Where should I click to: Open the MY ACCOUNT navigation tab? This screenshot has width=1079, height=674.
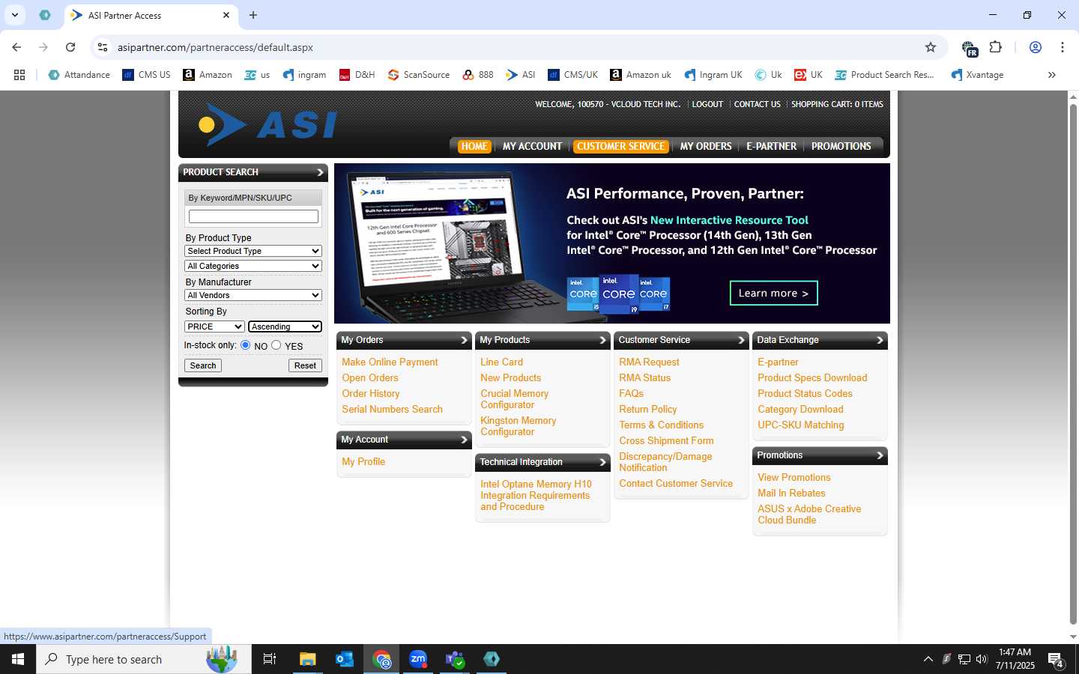coord(532,147)
